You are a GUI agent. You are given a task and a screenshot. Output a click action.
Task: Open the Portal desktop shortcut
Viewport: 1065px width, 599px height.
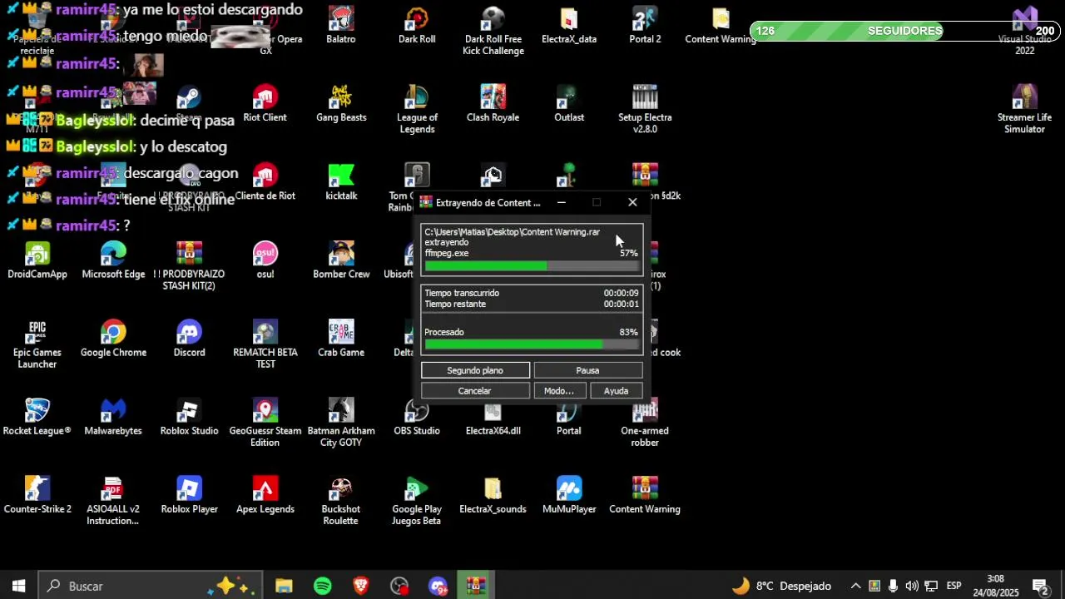tap(569, 417)
